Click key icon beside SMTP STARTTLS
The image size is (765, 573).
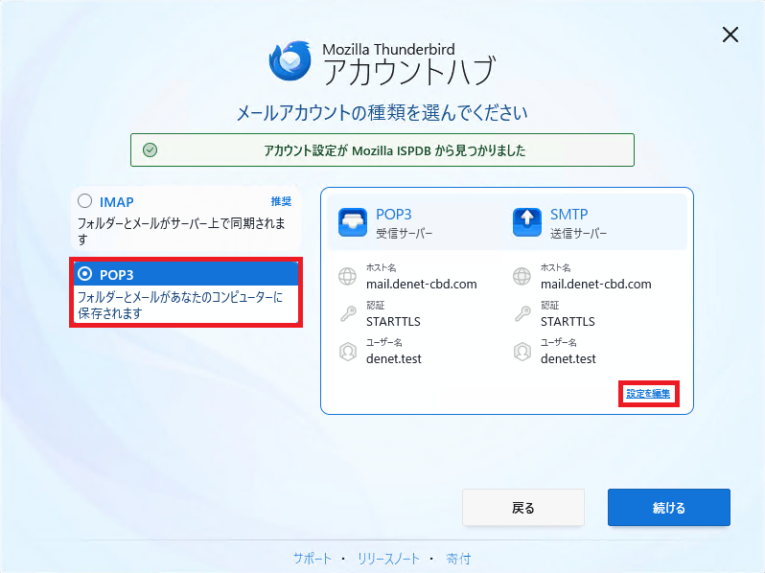522,313
